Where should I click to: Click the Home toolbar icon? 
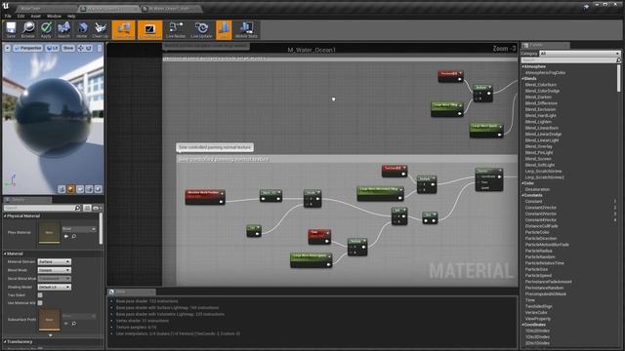coord(82,30)
